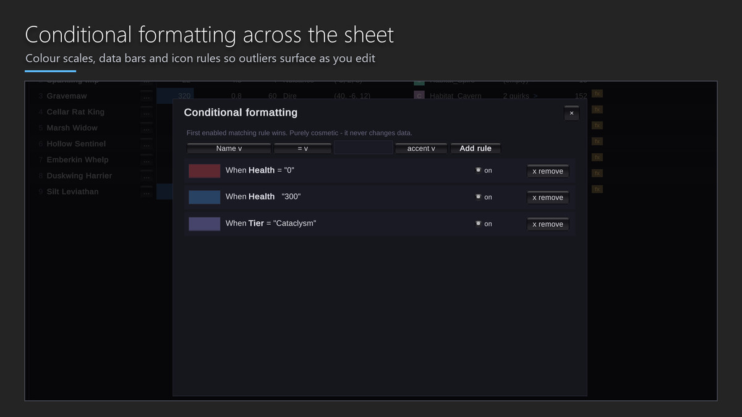Screen dimensions: 742x417
Task: Open the ellipsis menu for Marsh Widow
Action: coord(147,129)
